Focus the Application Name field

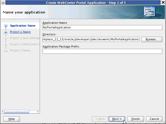[102, 28]
